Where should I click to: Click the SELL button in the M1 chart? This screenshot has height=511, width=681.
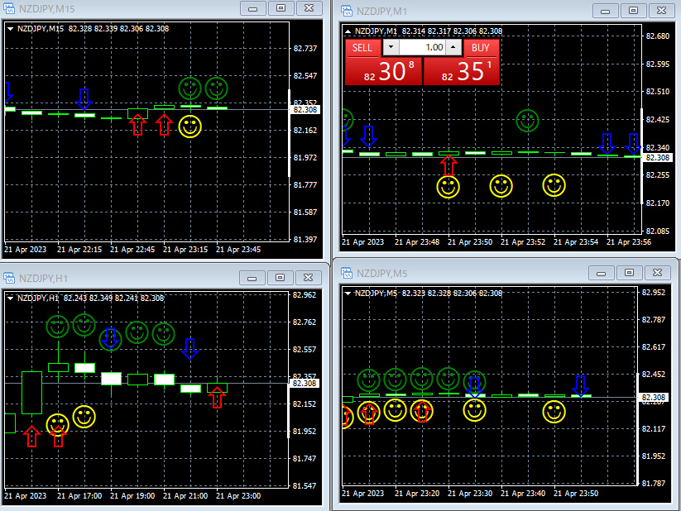click(362, 48)
